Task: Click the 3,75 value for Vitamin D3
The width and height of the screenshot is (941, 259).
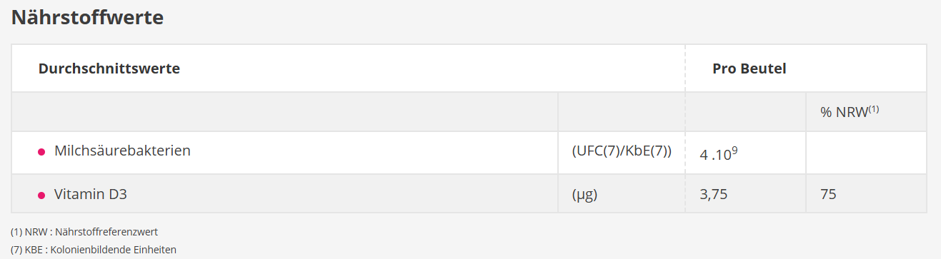Action: click(x=714, y=194)
